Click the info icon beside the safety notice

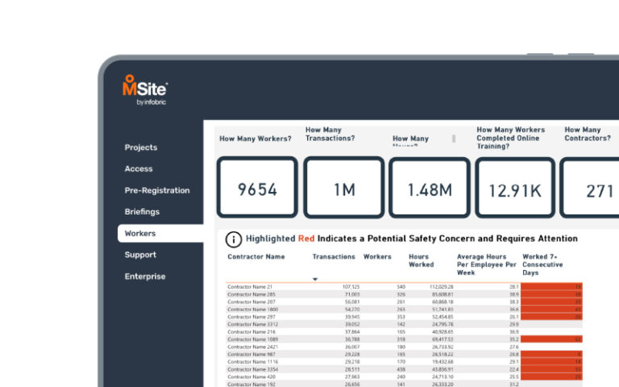(233, 239)
